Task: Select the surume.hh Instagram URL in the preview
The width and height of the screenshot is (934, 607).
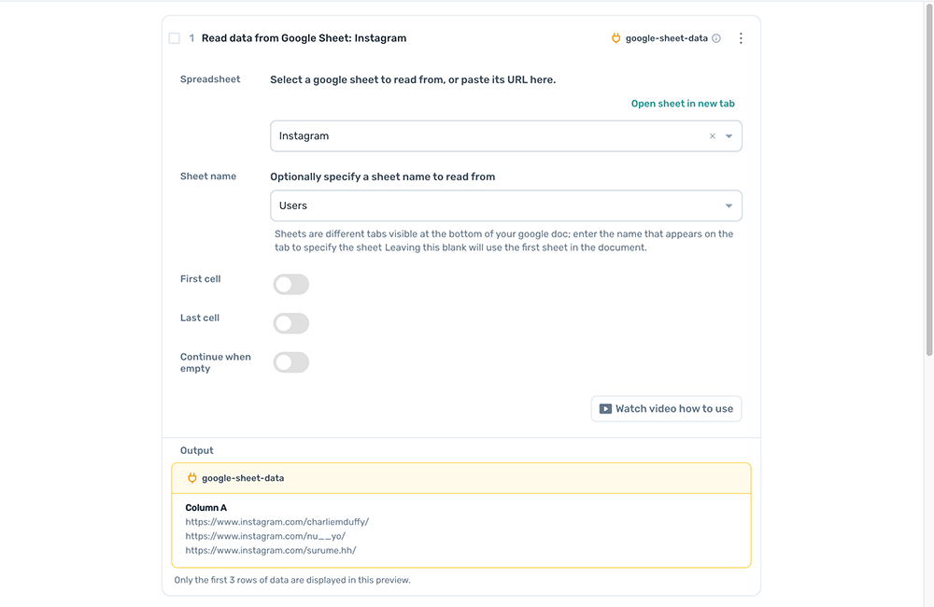Action: 268,550
